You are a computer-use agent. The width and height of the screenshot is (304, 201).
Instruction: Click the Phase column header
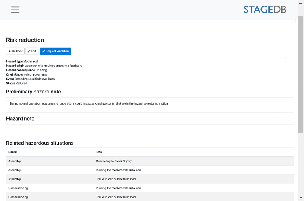[x=13, y=152]
